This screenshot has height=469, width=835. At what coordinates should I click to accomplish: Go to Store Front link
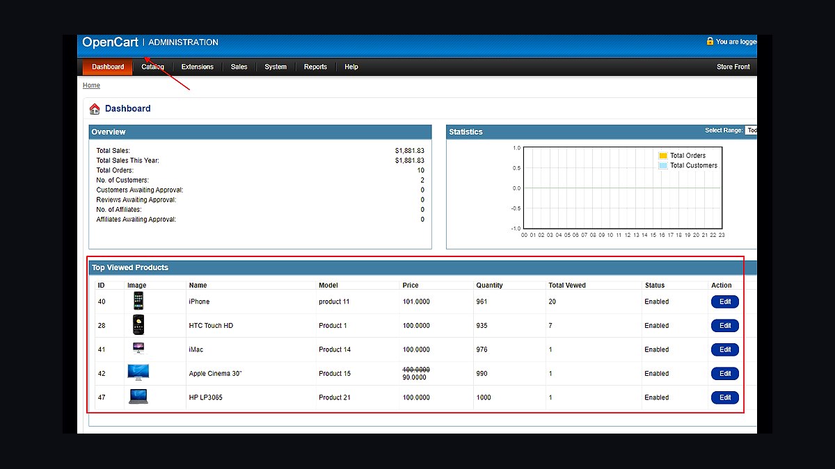coord(733,67)
